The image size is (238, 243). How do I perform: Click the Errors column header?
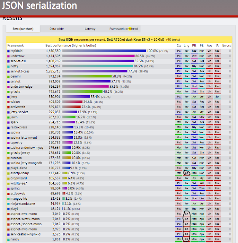tap(227, 46)
